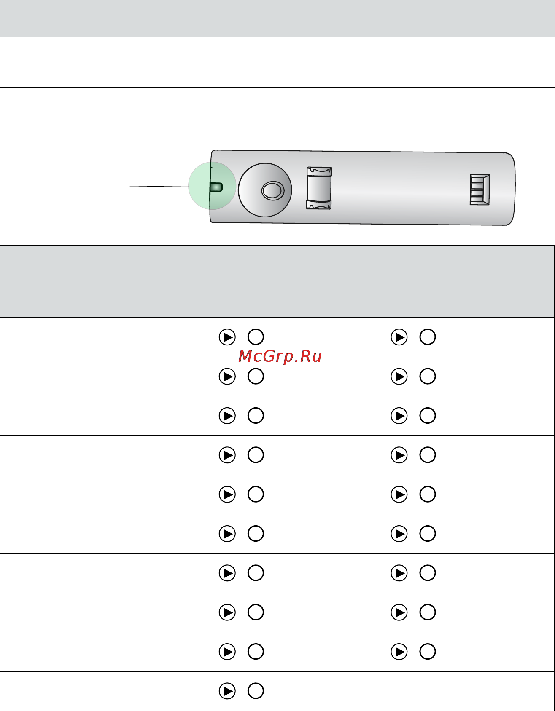555x711 pixels.
Task: Click play icon in second row, right column
Action: pyautogui.click(x=399, y=377)
